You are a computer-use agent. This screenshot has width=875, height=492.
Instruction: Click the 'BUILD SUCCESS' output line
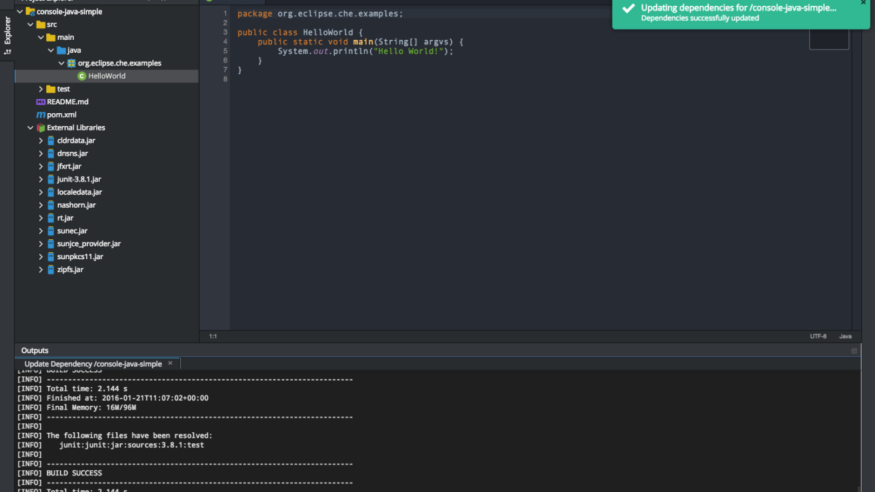coord(74,473)
